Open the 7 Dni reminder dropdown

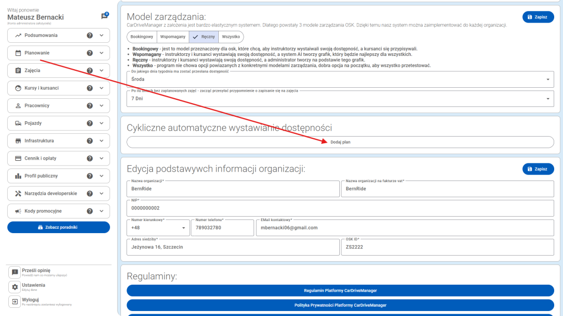[340, 99]
